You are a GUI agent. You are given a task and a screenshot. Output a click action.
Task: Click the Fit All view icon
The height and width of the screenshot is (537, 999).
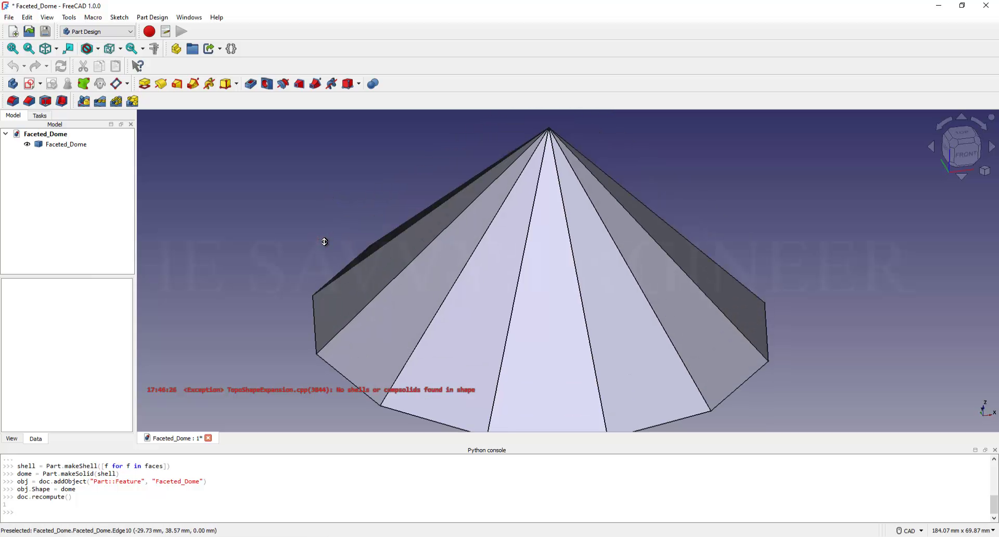coord(12,49)
